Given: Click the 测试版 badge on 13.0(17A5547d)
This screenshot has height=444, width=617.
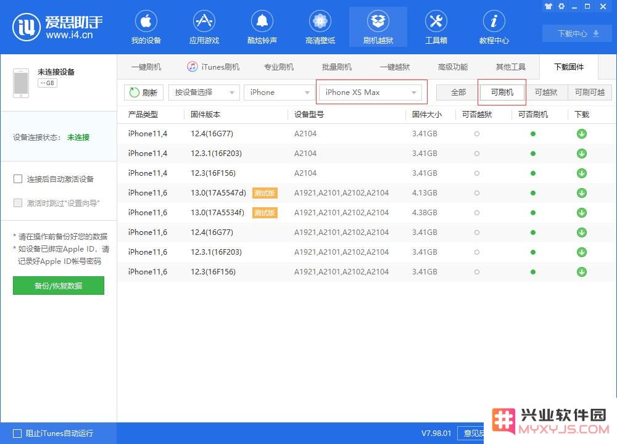Looking at the screenshot, I should pos(265,193).
